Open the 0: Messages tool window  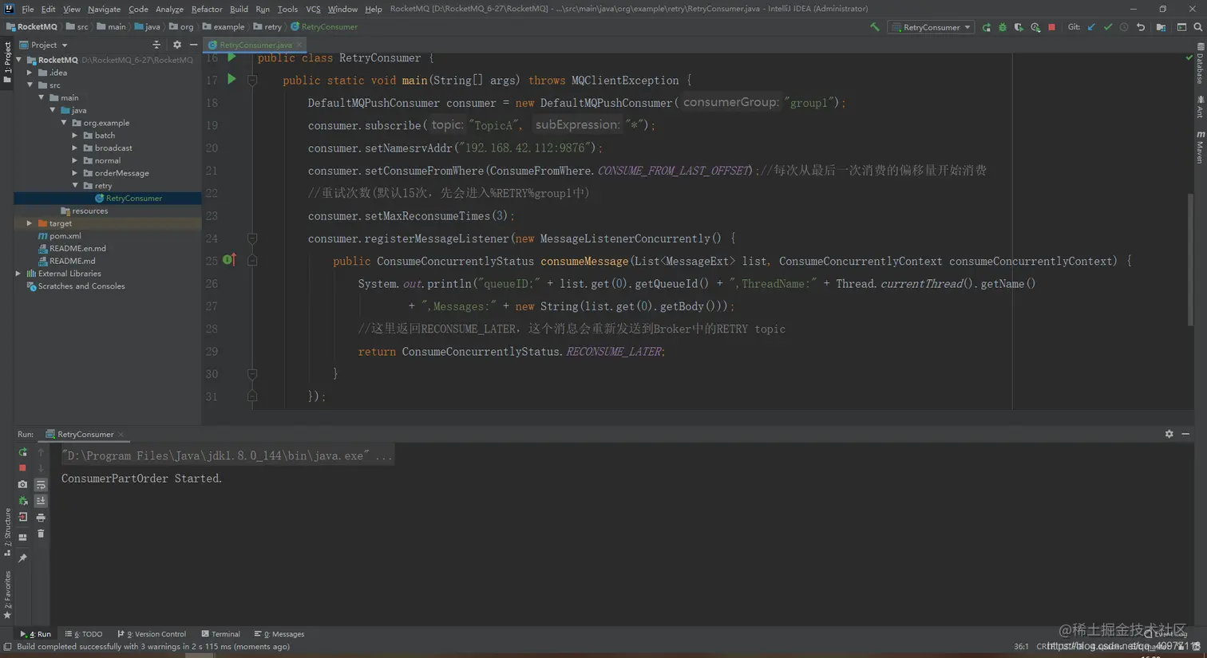pos(279,634)
